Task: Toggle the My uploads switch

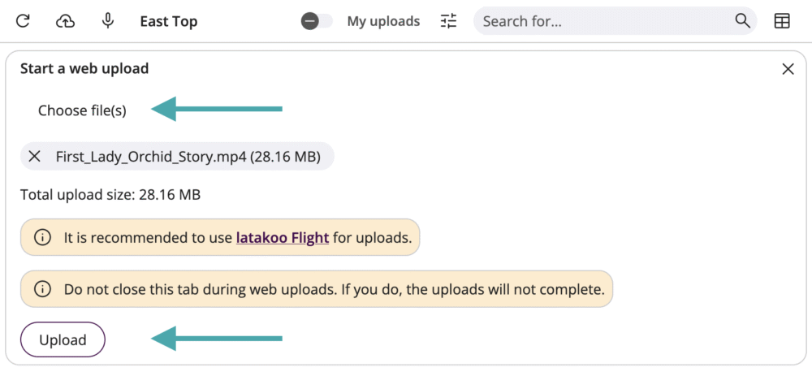Action: click(316, 21)
